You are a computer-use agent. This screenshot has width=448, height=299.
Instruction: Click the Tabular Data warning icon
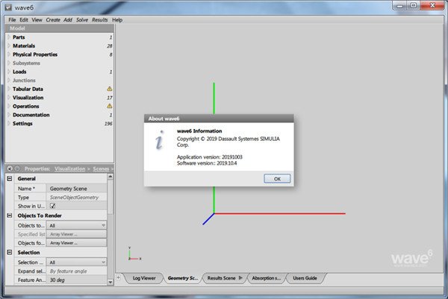[110, 89]
